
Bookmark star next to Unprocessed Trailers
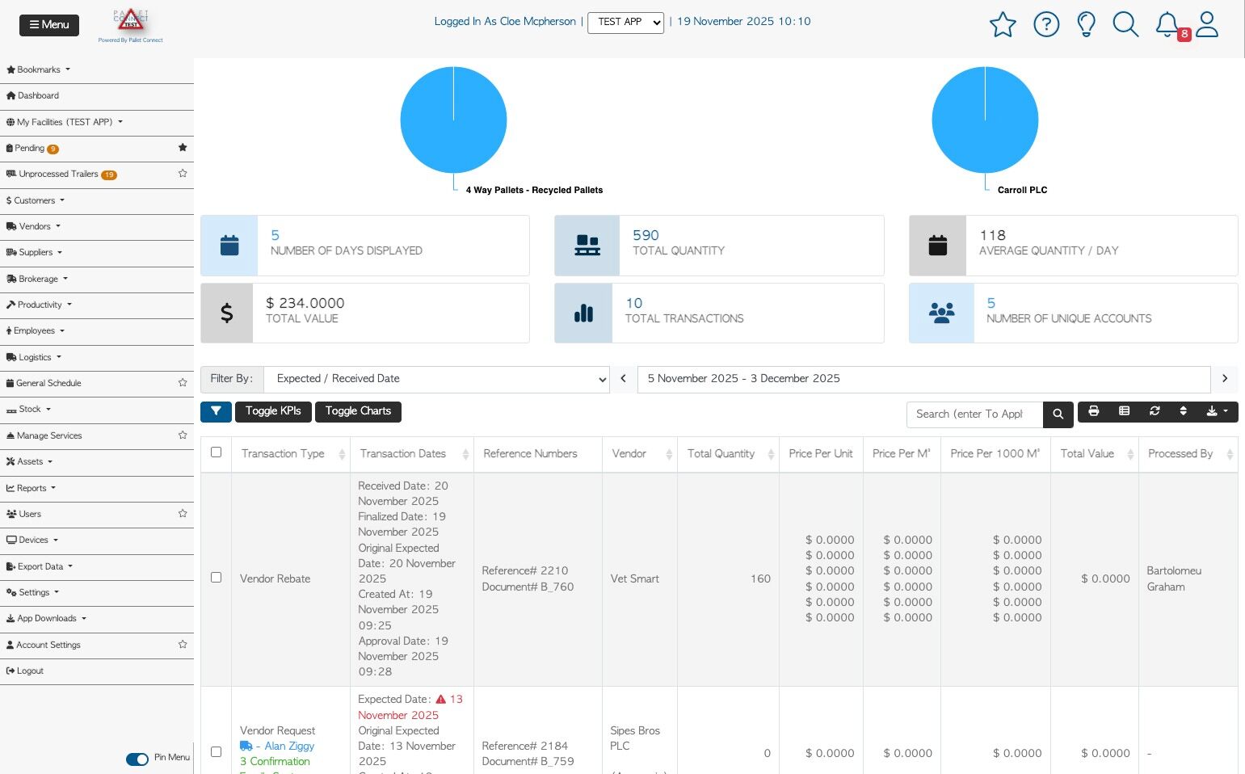click(x=183, y=174)
